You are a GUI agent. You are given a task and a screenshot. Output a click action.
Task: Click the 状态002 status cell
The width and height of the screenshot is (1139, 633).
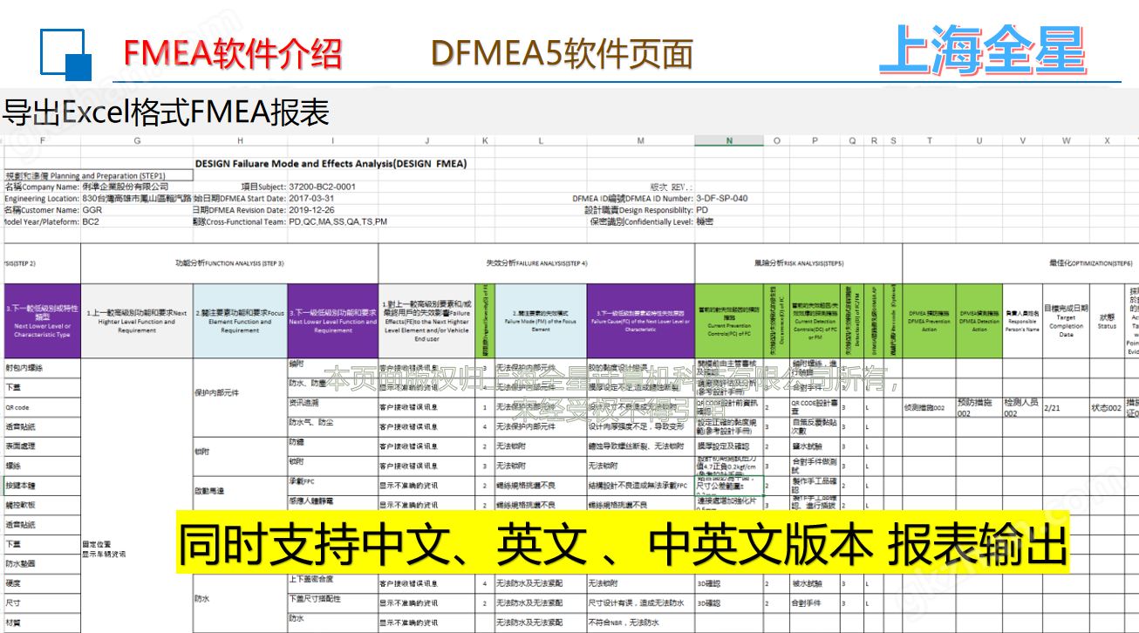1107,407
